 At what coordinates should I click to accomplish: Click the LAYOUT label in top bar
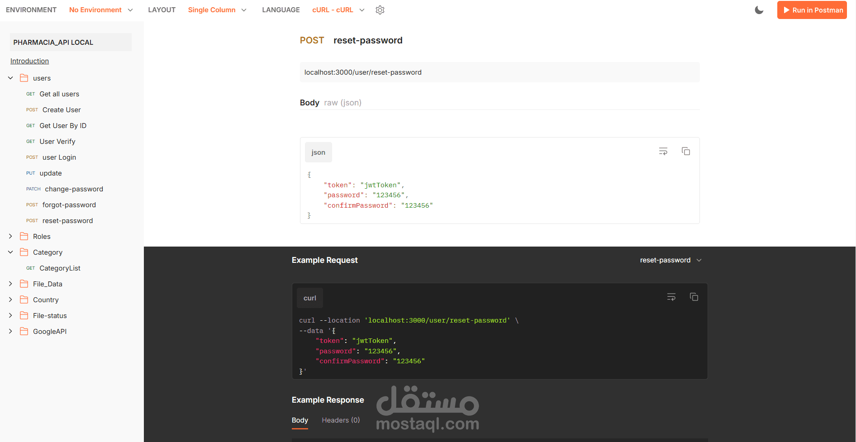162,10
